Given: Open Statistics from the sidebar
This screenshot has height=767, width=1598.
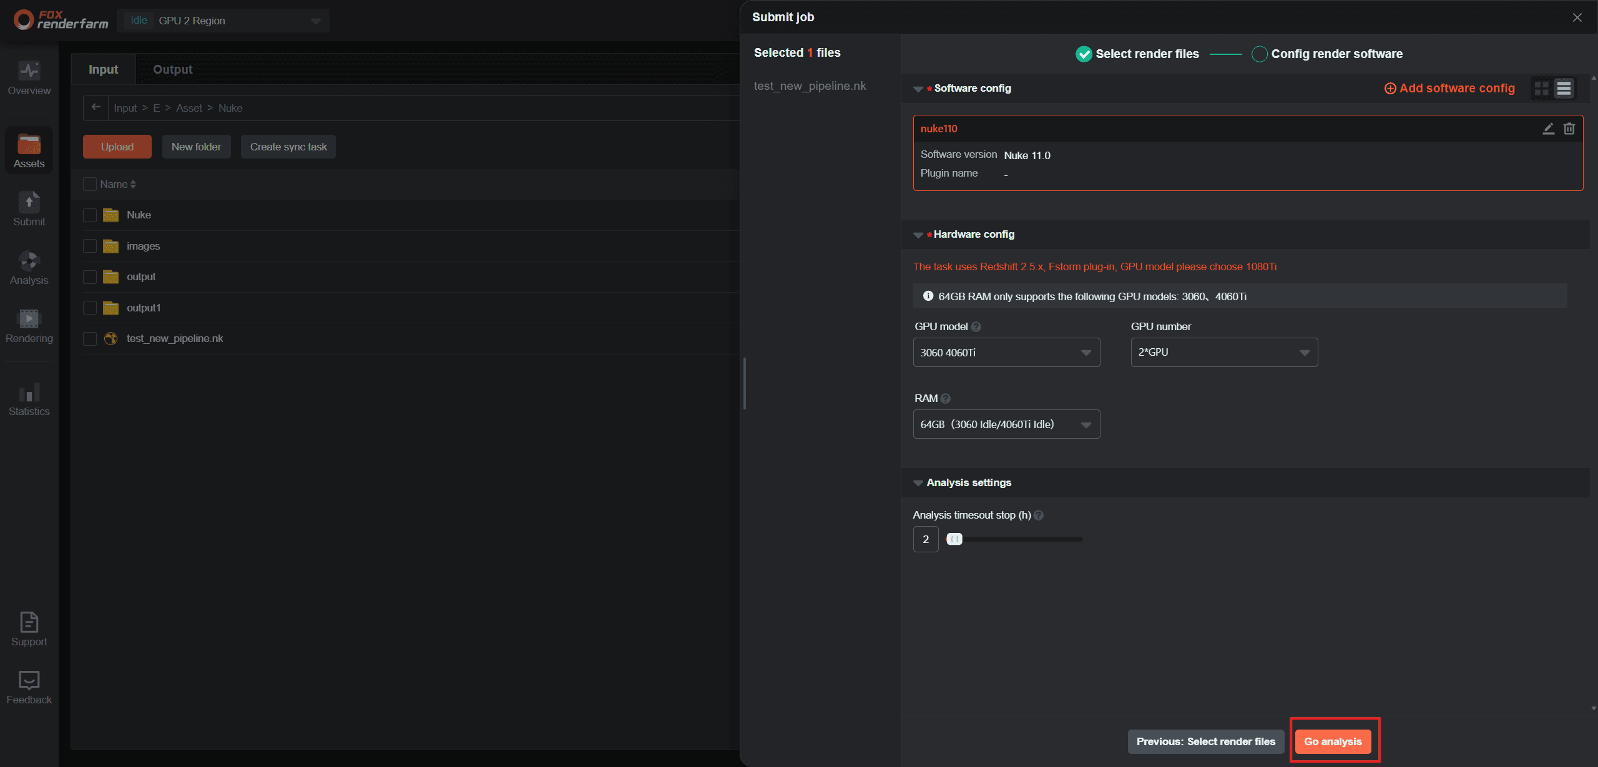Looking at the screenshot, I should (x=29, y=399).
